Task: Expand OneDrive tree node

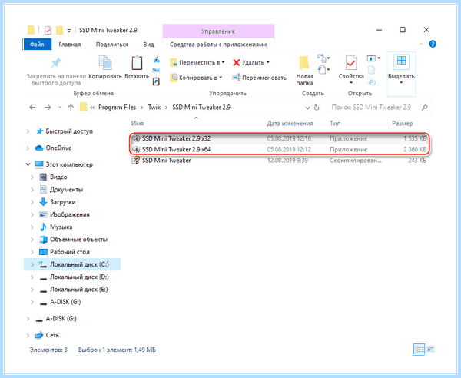Action: click(28, 148)
